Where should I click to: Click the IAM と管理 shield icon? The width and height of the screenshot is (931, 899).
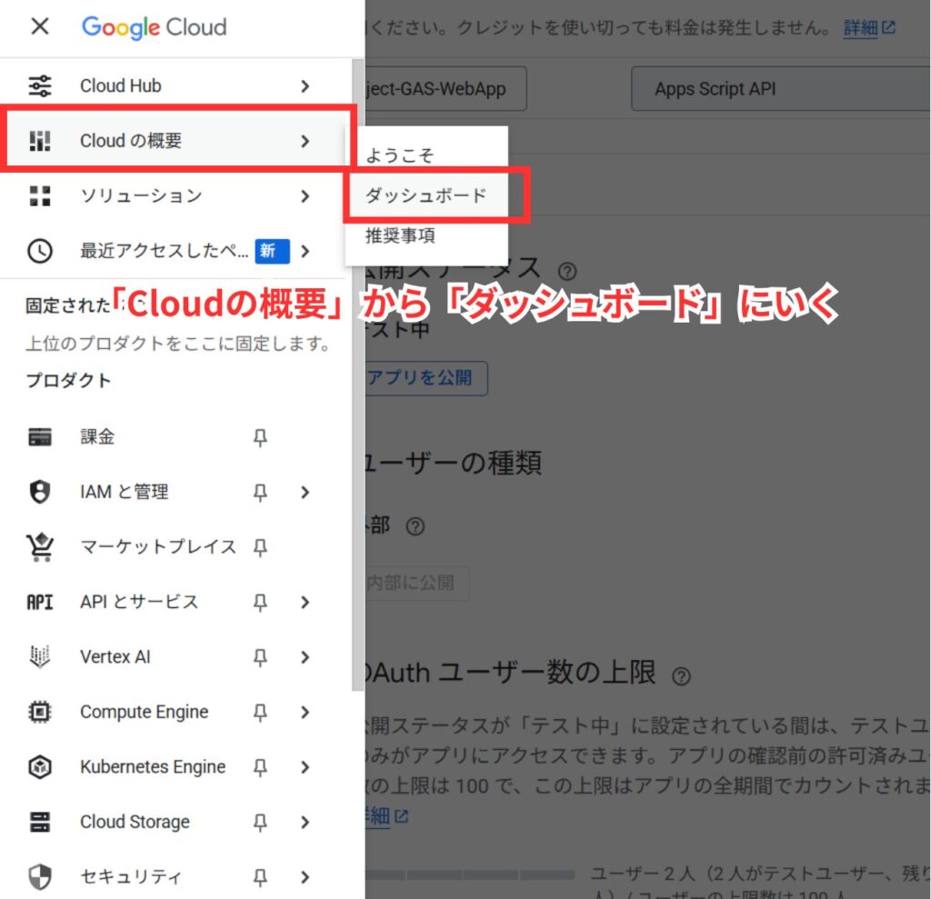(40, 492)
